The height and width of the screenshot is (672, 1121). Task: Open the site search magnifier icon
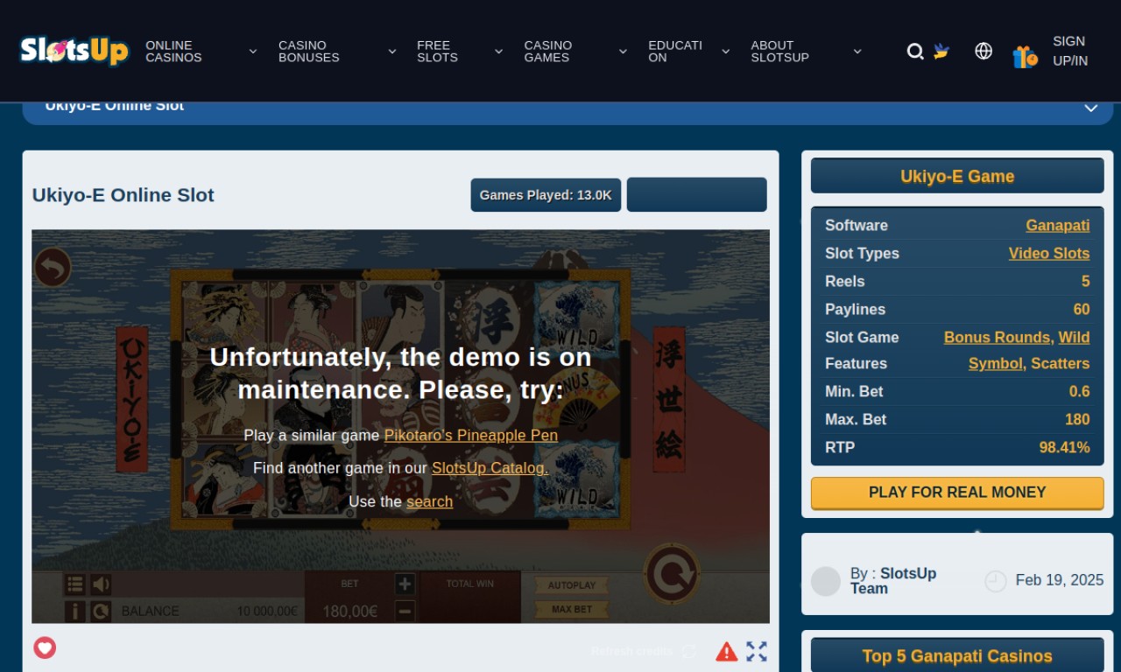click(x=915, y=52)
